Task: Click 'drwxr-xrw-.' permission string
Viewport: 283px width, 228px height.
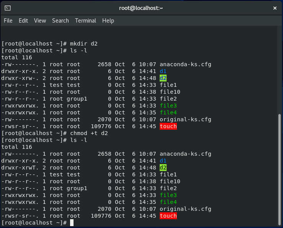Action: pos(20,78)
